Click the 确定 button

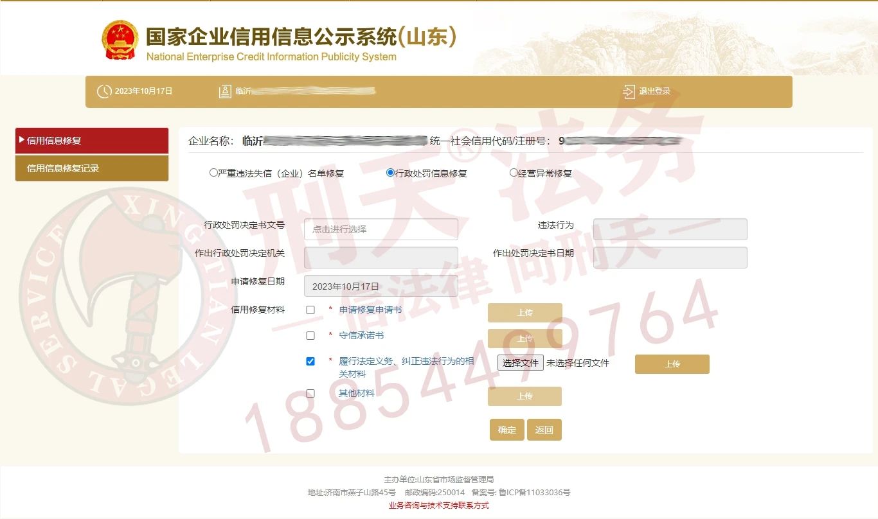tap(507, 430)
